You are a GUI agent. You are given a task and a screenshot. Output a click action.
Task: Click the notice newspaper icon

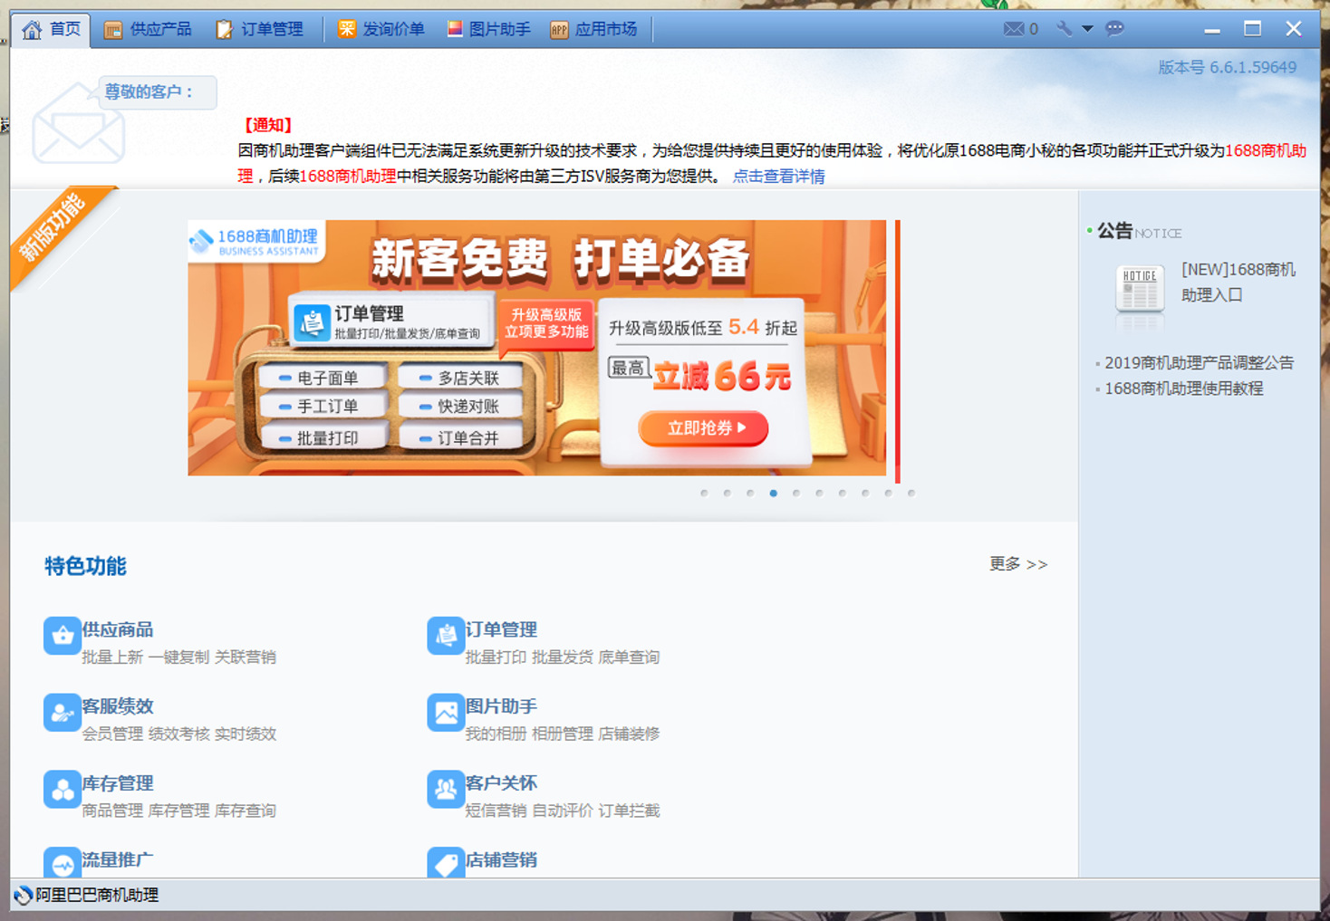[x=1140, y=290]
